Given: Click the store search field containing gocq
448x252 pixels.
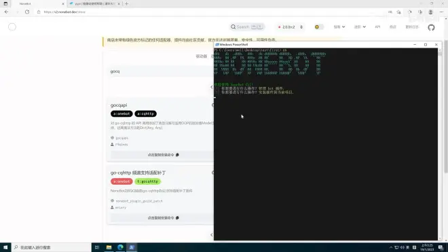Looking at the screenshot, I should pos(162,71).
